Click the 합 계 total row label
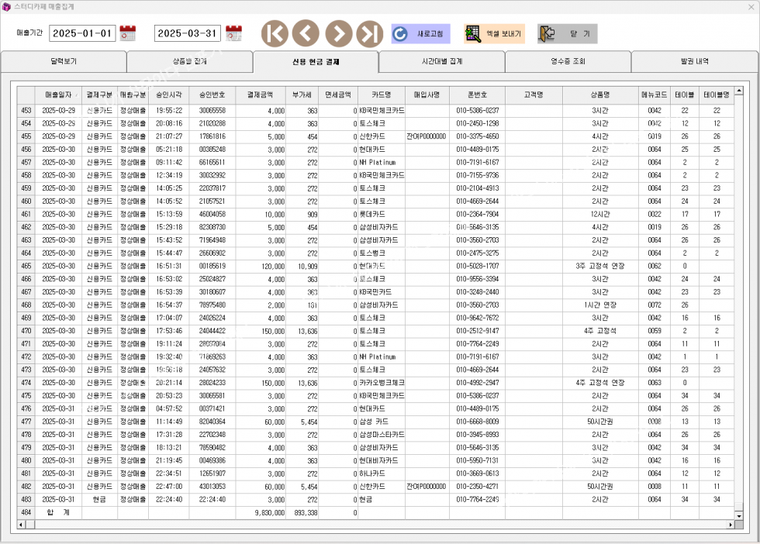Image resolution: width=760 pixels, height=544 pixels. [x=59, y=512]
